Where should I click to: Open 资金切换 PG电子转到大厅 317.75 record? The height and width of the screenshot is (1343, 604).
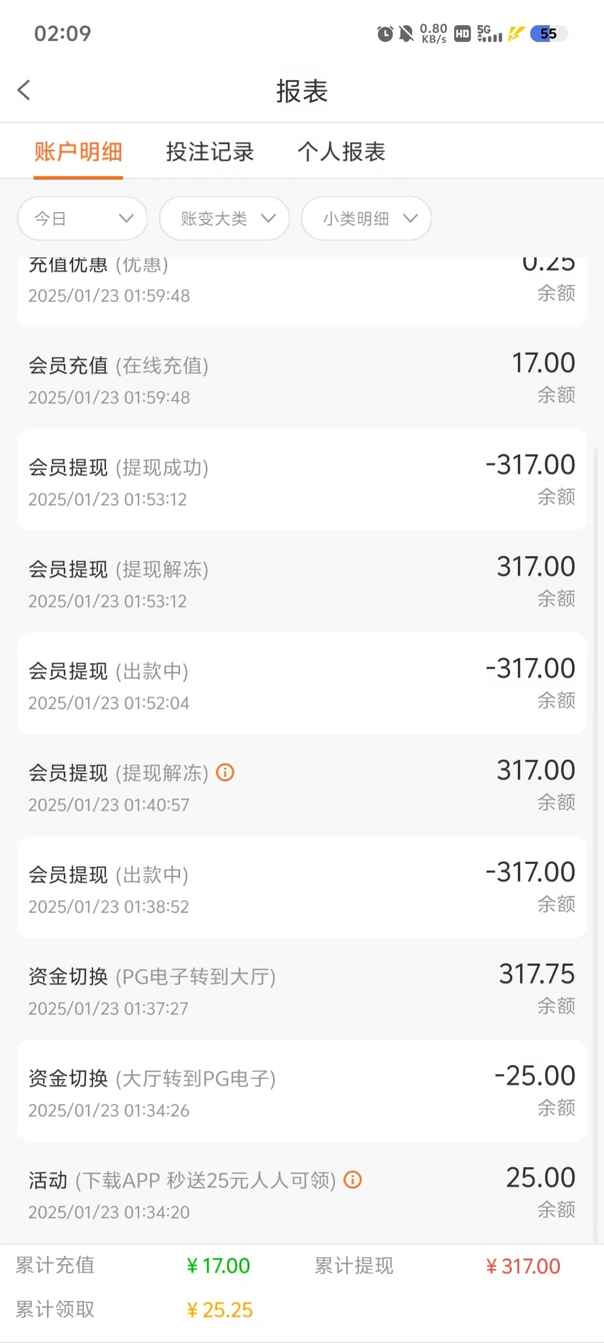click(x=302, y=989)
